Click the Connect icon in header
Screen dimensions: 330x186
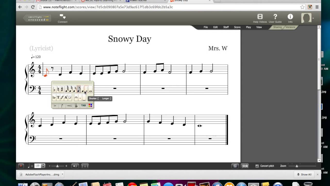tap(63, 19)
